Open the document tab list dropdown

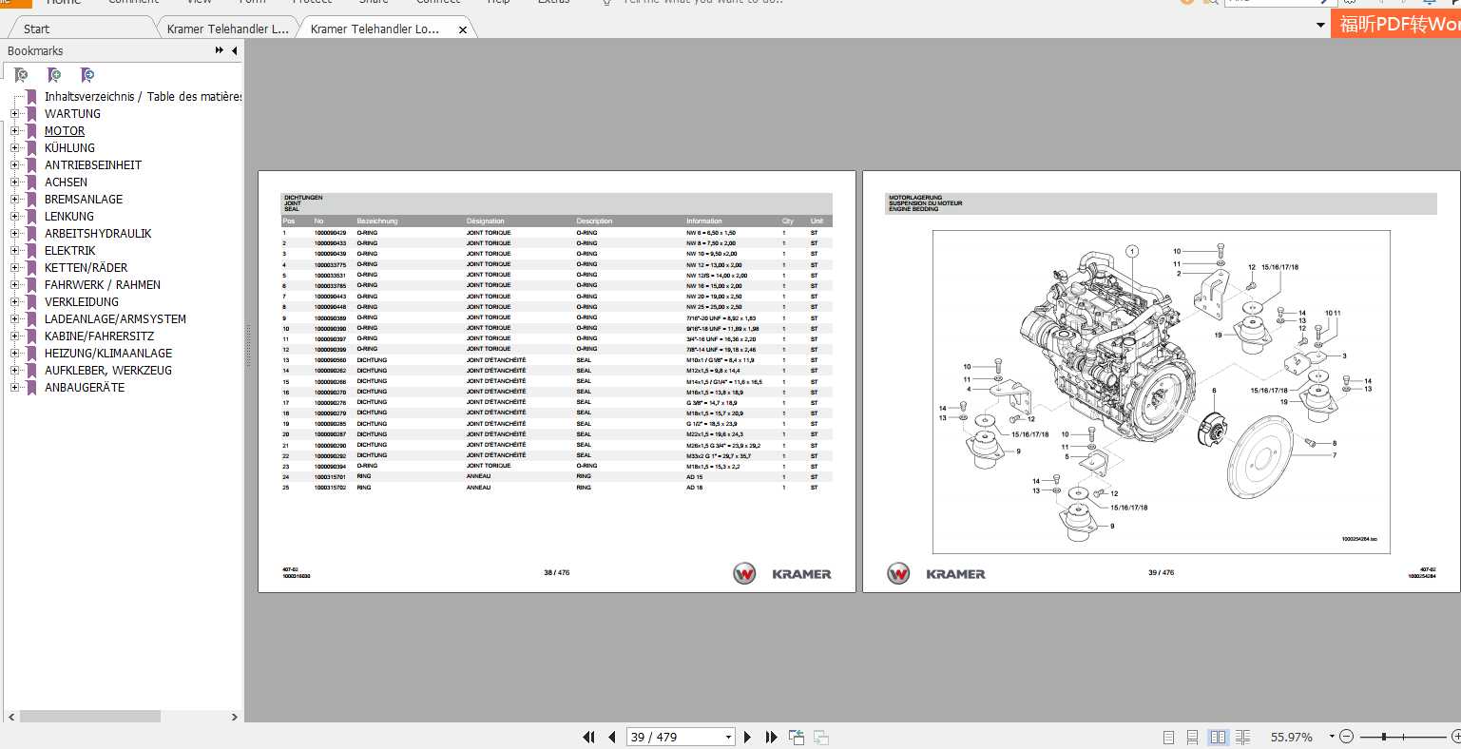tap(1320, 26)
